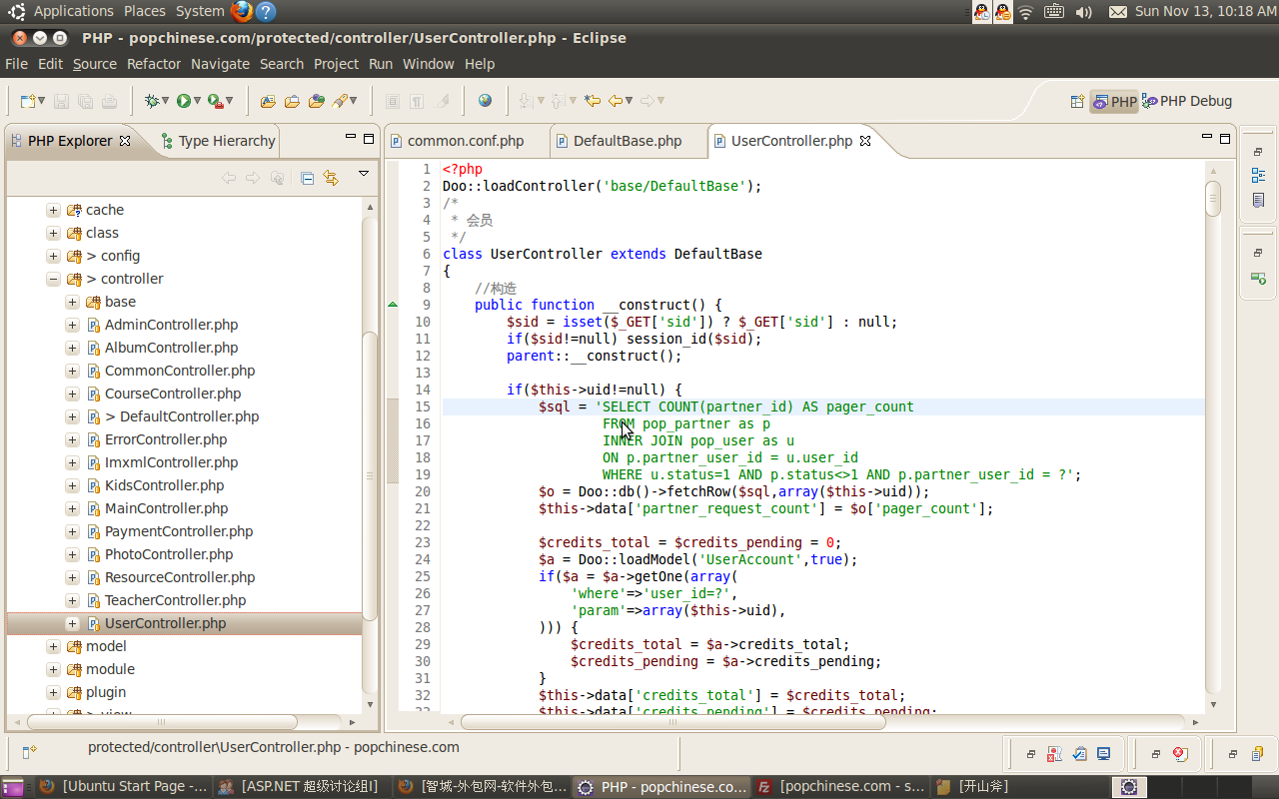Switch to ASP.NET chat taskbar window
The image size is (1279, 799).
(300, 786)
